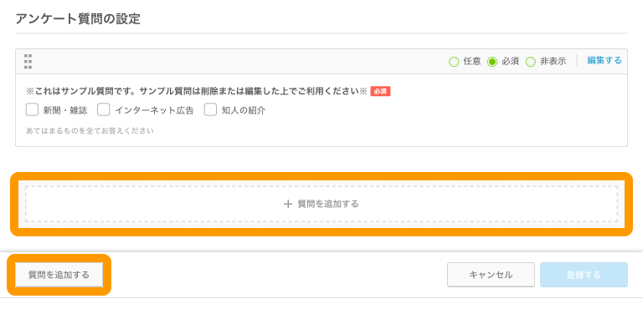Click the 非表示 label next to its radio

click(553, 62)
